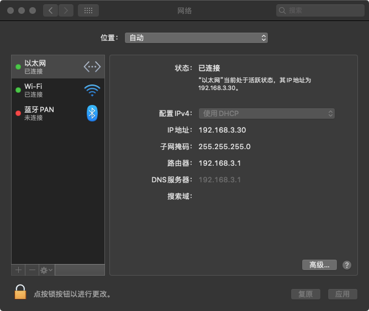Screen dimensions: 369x311
Task: Click the Wi-Fi signal icon
Action: pos(92,91)
